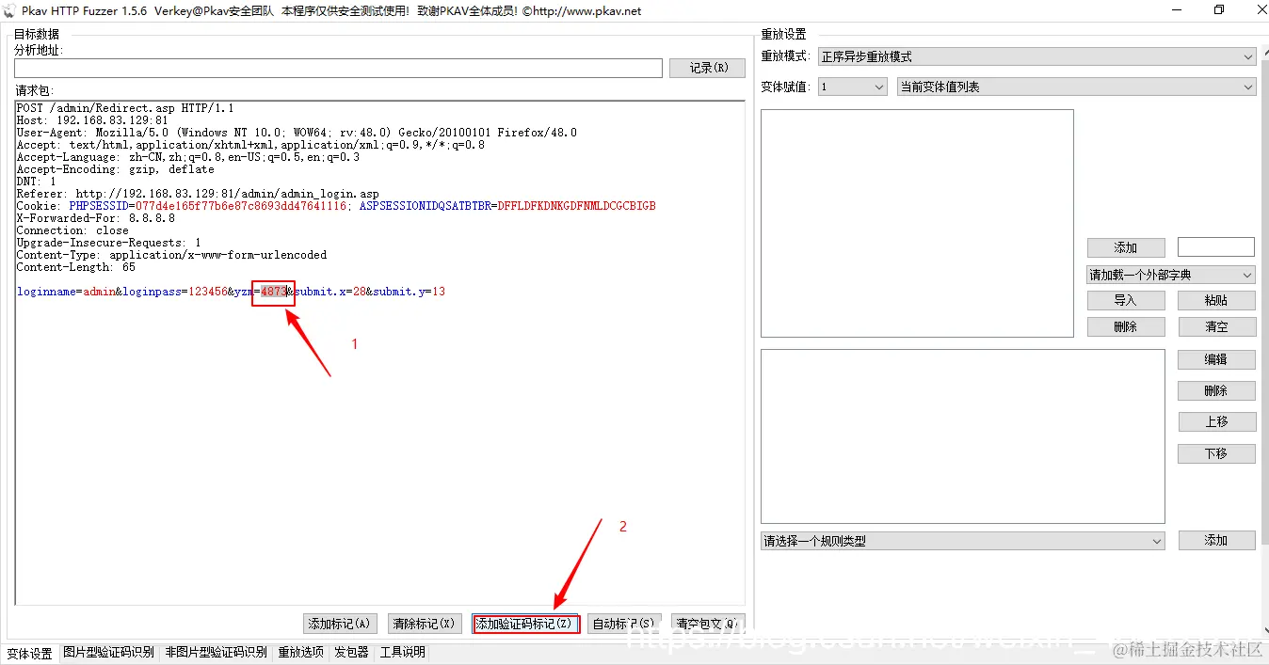The height and width of the screenshot is (665, 1269).
Task: Click the DNT: 1 header line
Action: tap(36, 182)
